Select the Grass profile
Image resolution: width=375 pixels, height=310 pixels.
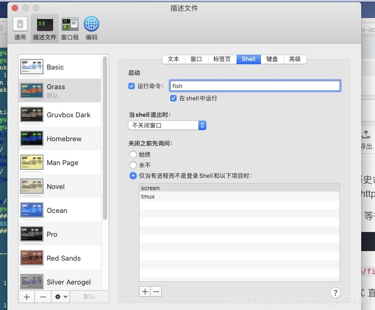pyautogui.click(x=60, y=90)
